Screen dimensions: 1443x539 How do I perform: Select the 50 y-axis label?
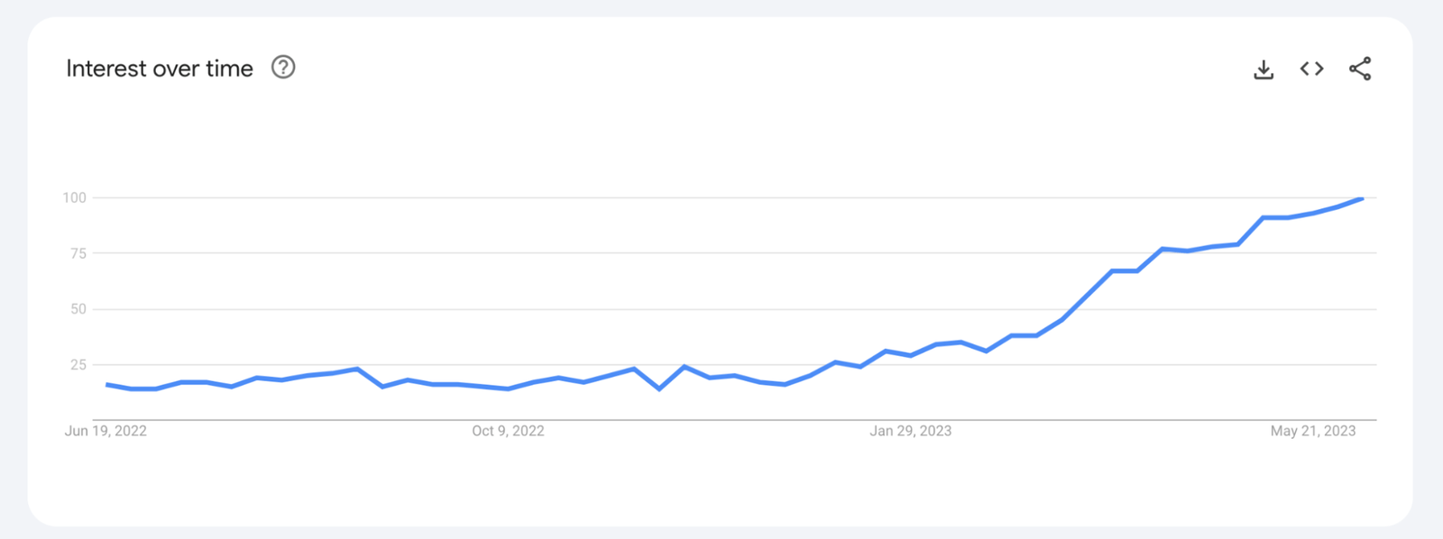click(78, 309)
